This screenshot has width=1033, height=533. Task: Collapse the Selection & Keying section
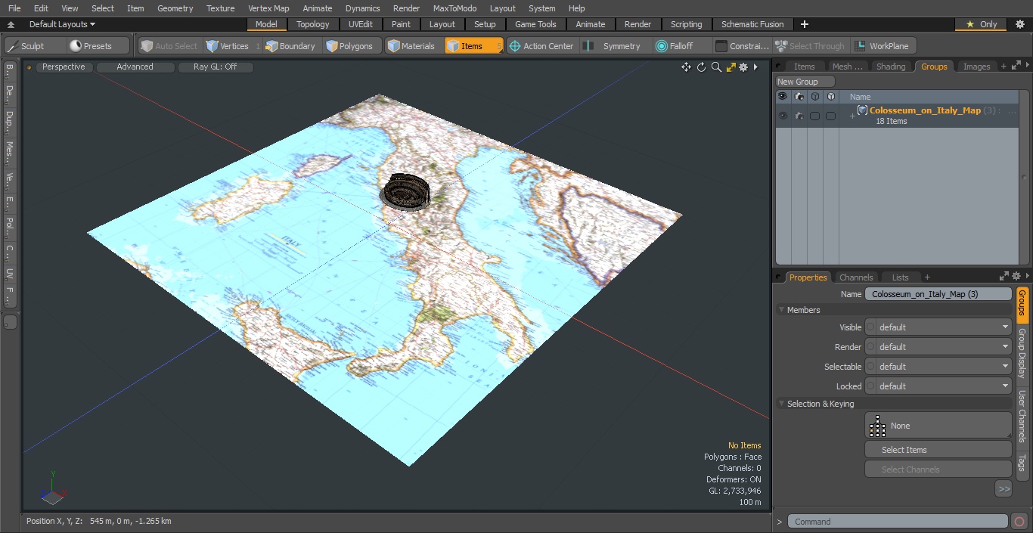(x=781, y=404)
